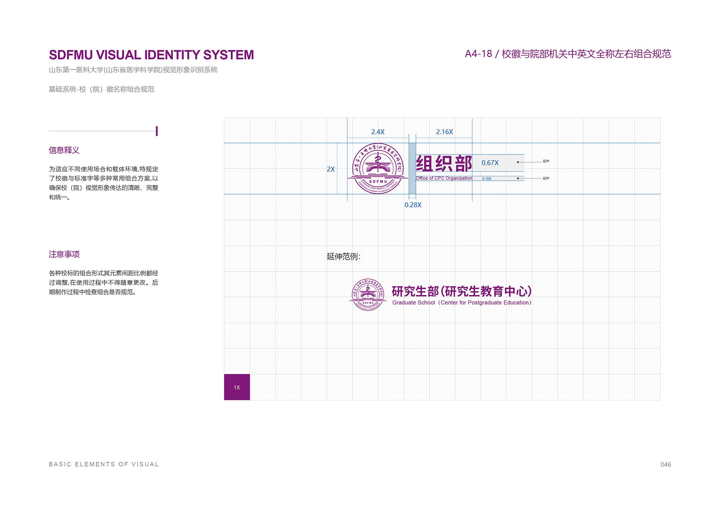Screen dimensions: 720x509
Task: Click the '2.4X' dimension label
Action: pos(378,132)
